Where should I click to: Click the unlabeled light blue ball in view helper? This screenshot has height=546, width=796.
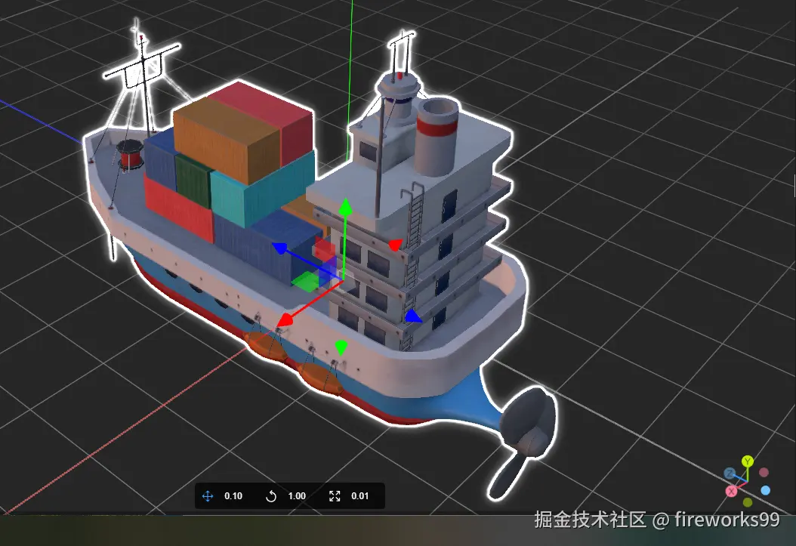click(765, 490)
